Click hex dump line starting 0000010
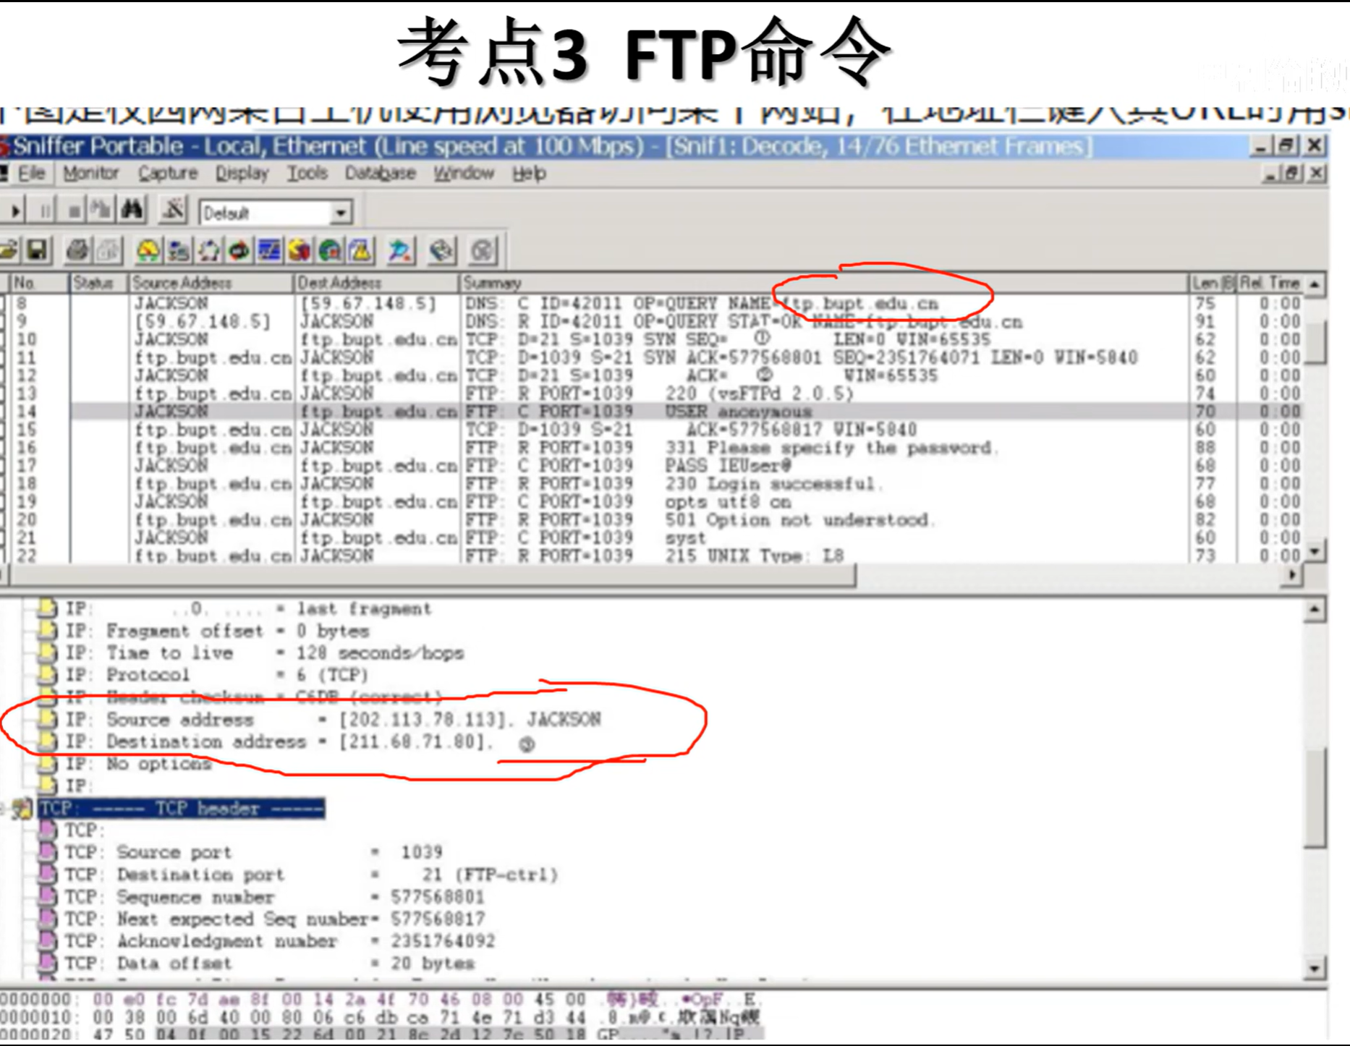 click(381, 1017)
